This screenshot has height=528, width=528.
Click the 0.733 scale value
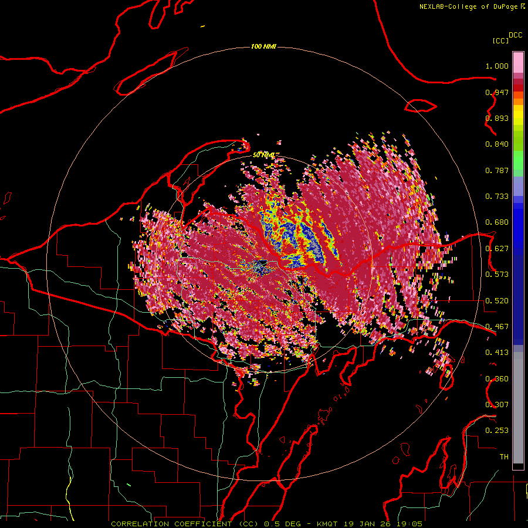coord(497,197)
